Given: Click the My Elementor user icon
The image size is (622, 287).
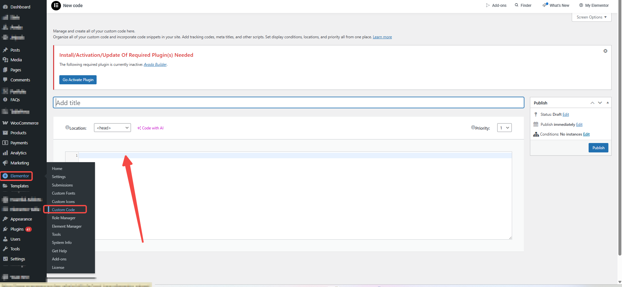Looking at the screenshot, I should pos(581,5).
